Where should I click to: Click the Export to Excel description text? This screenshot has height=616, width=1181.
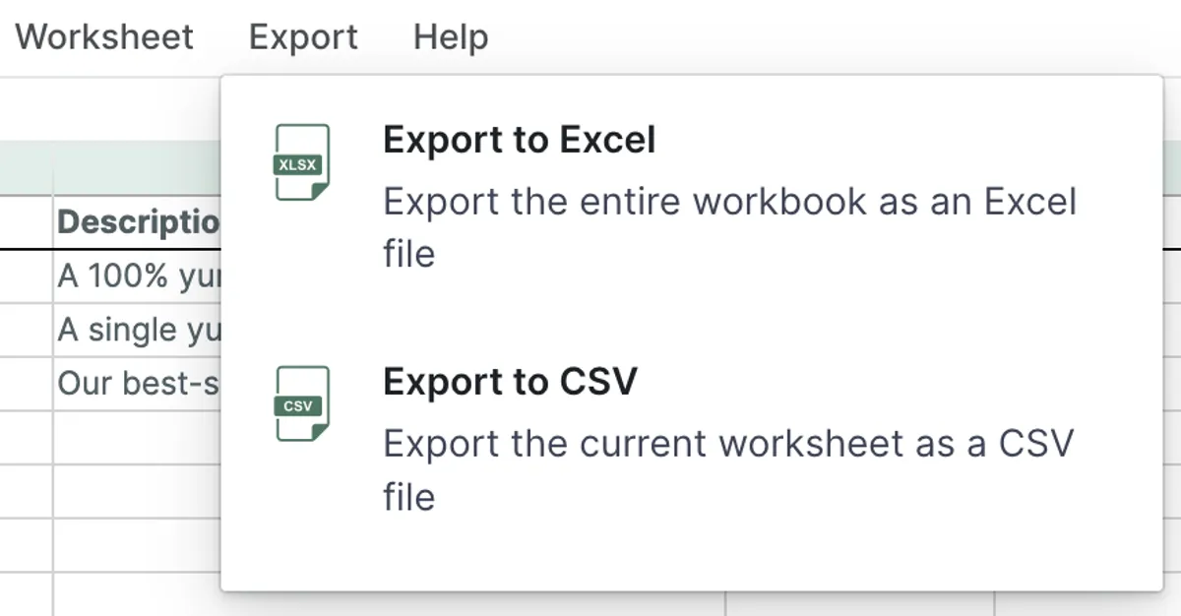pyautogui.click(x=730, y=226)
